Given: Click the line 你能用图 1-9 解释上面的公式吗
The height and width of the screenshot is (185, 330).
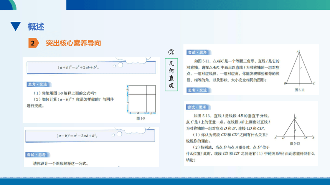Looking at the screenshot, I should click(65, 93).
